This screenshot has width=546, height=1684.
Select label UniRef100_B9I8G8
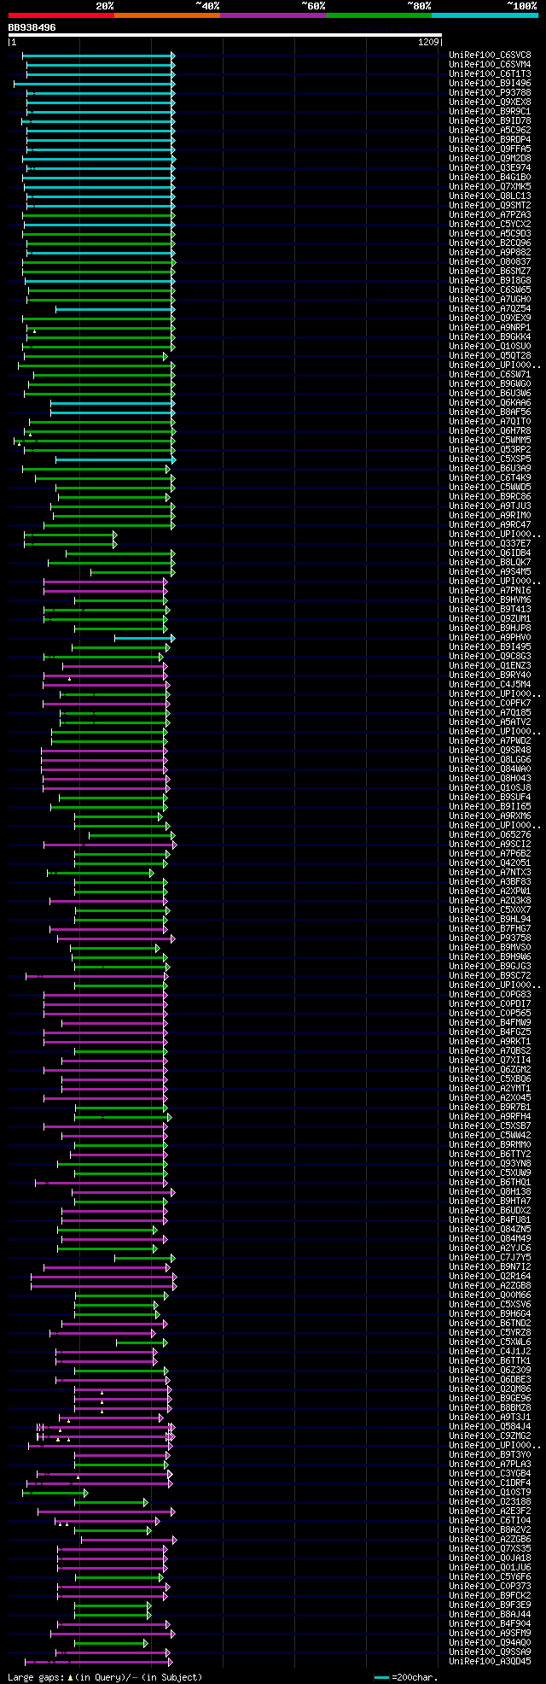coord(490,280)
